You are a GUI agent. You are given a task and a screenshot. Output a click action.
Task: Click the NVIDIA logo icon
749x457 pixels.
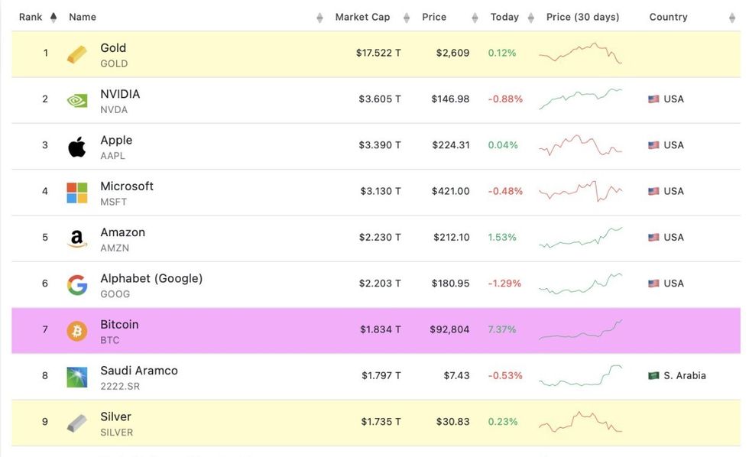click(77, 100)
